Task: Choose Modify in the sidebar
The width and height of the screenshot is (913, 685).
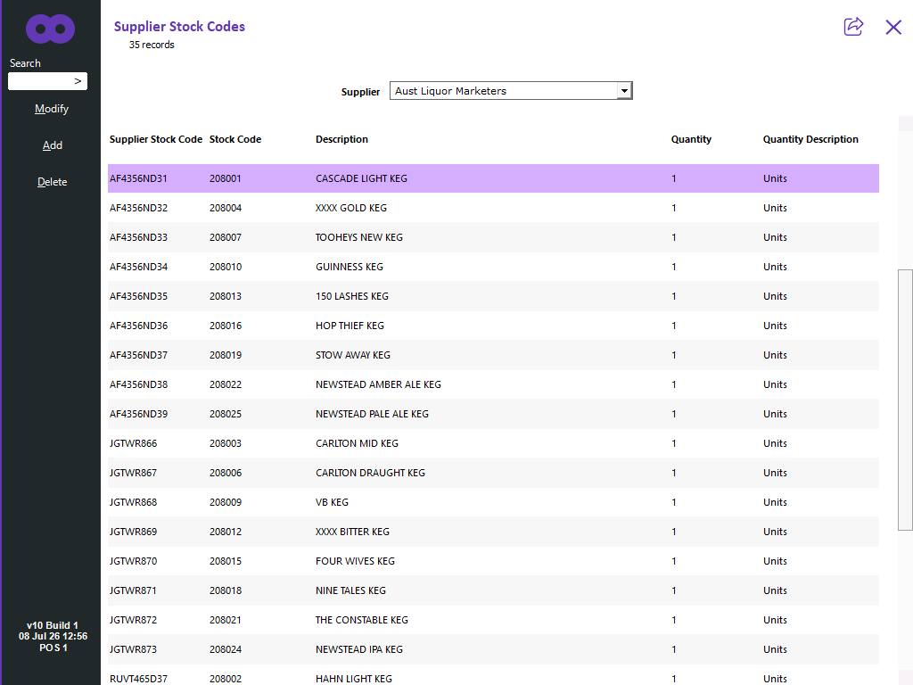Action: pyautogui.click(x=52, y=109)
